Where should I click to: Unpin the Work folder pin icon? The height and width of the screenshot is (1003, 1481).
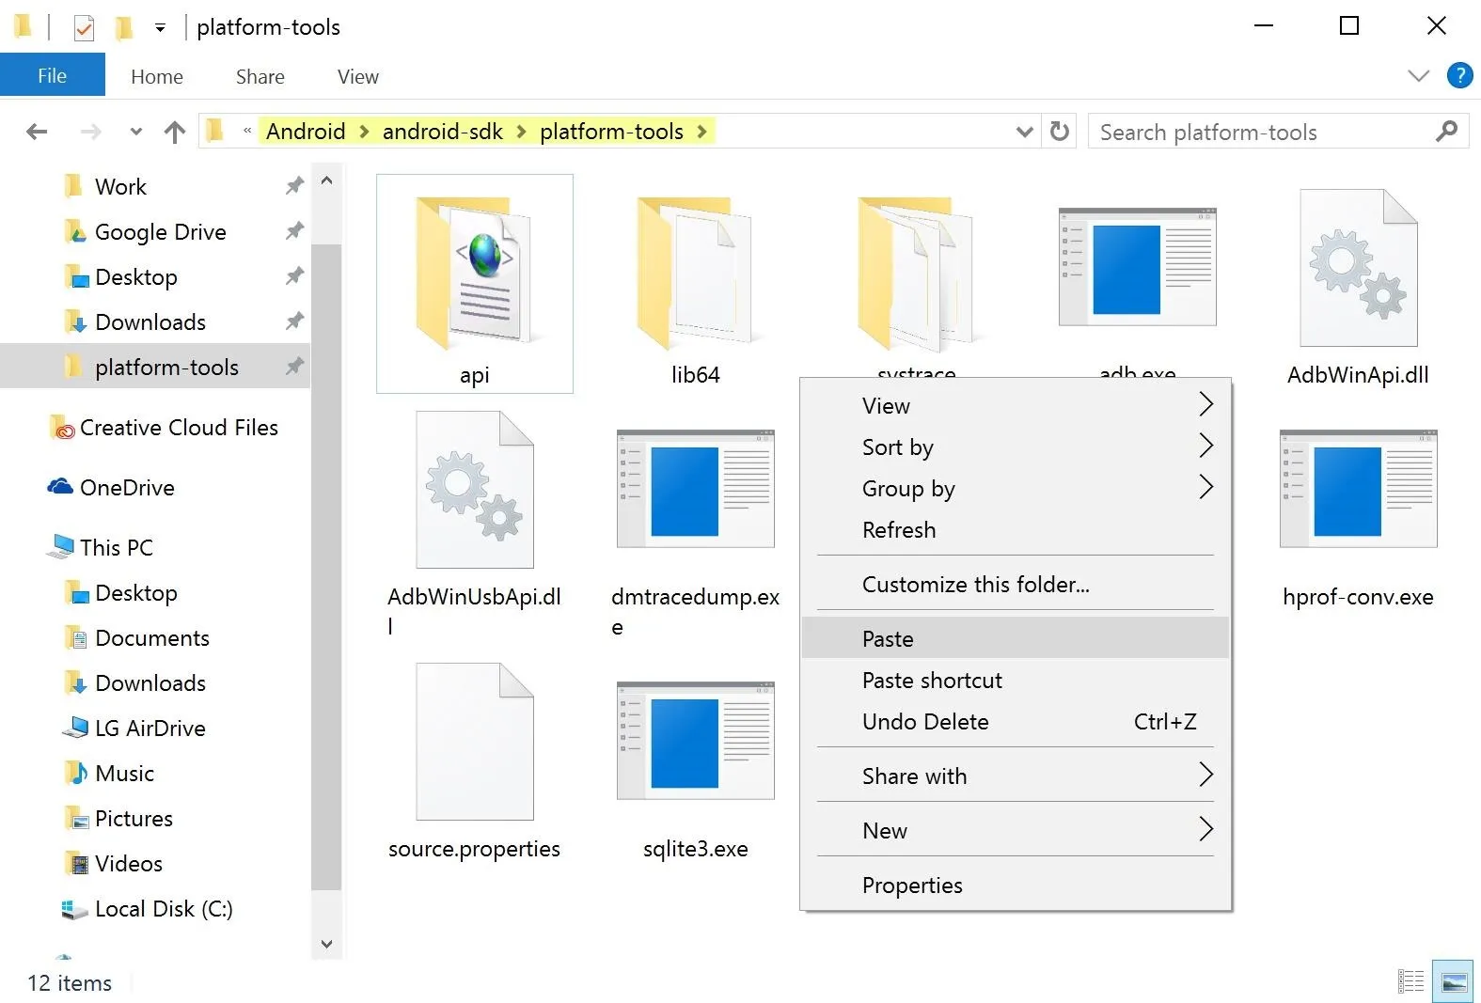294,186
